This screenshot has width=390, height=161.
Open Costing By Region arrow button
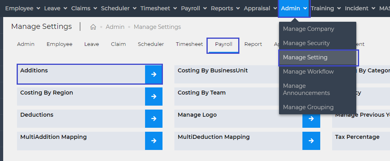click(x=154, y=97)
